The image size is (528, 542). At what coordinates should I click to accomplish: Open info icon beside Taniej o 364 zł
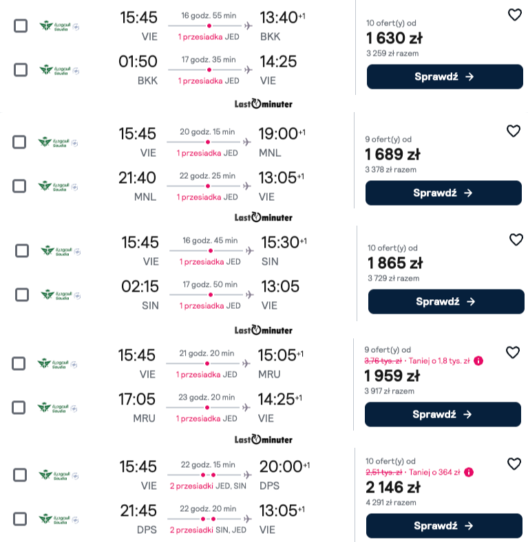(469, 472)
